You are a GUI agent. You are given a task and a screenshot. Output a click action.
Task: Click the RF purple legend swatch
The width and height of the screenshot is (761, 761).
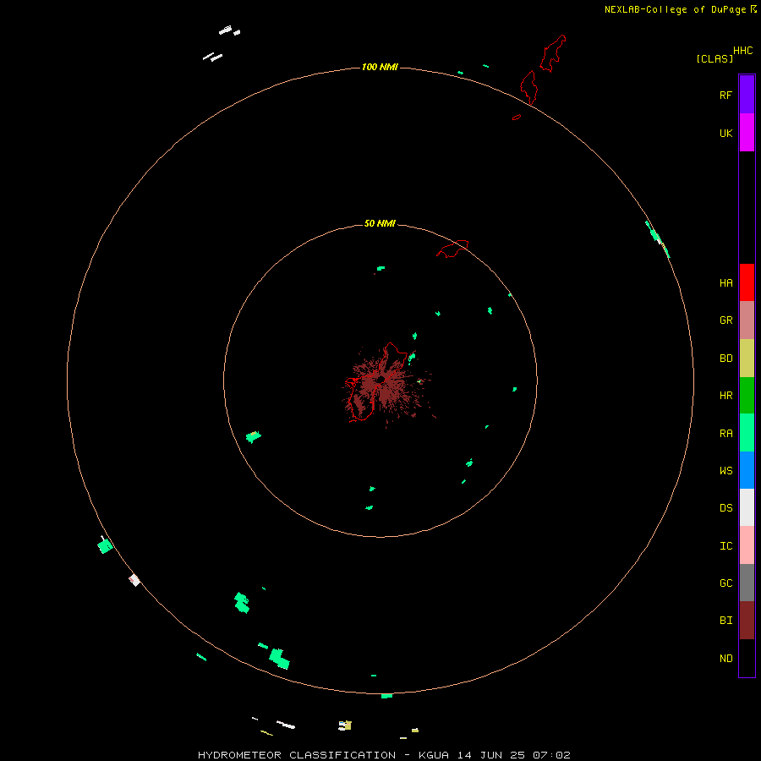pos(747,94)
